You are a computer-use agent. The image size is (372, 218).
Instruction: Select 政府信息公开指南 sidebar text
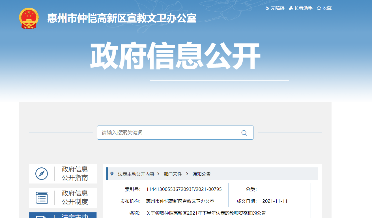(75, 173)
